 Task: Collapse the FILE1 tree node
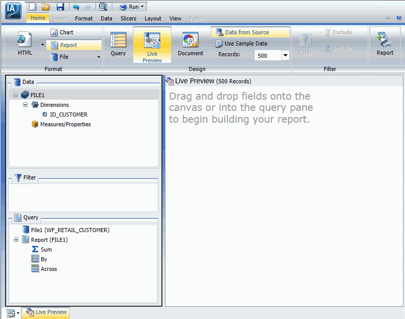(x=15, y=95)
